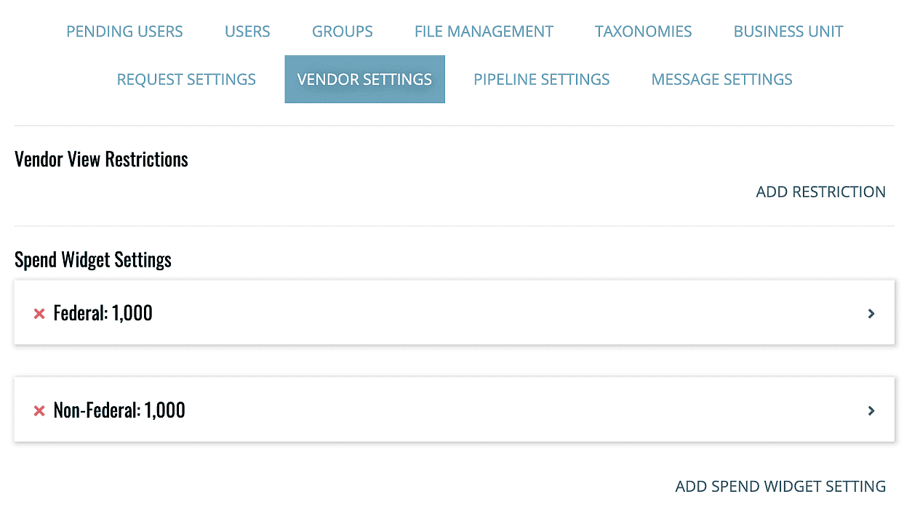Select the Taxonomies tab
Image resolution: width=912 pixels, height=507 pixels.
click(644, 32)
